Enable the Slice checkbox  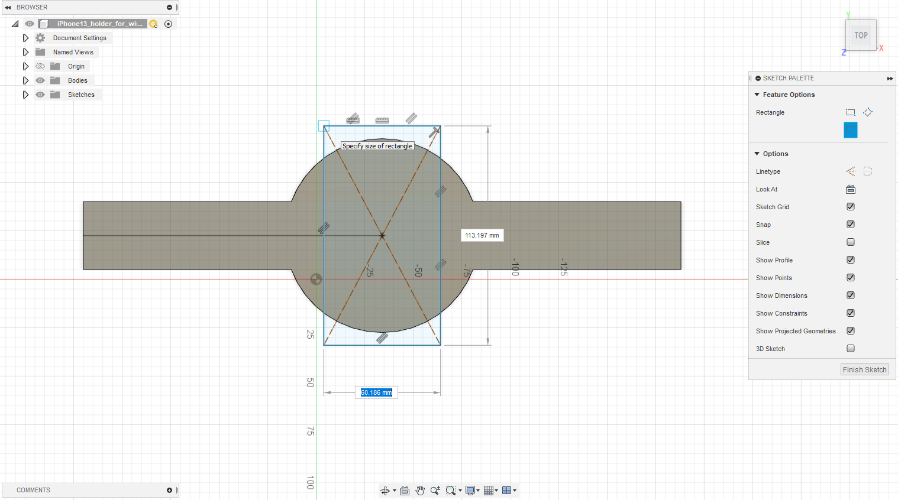click(851, 242)
